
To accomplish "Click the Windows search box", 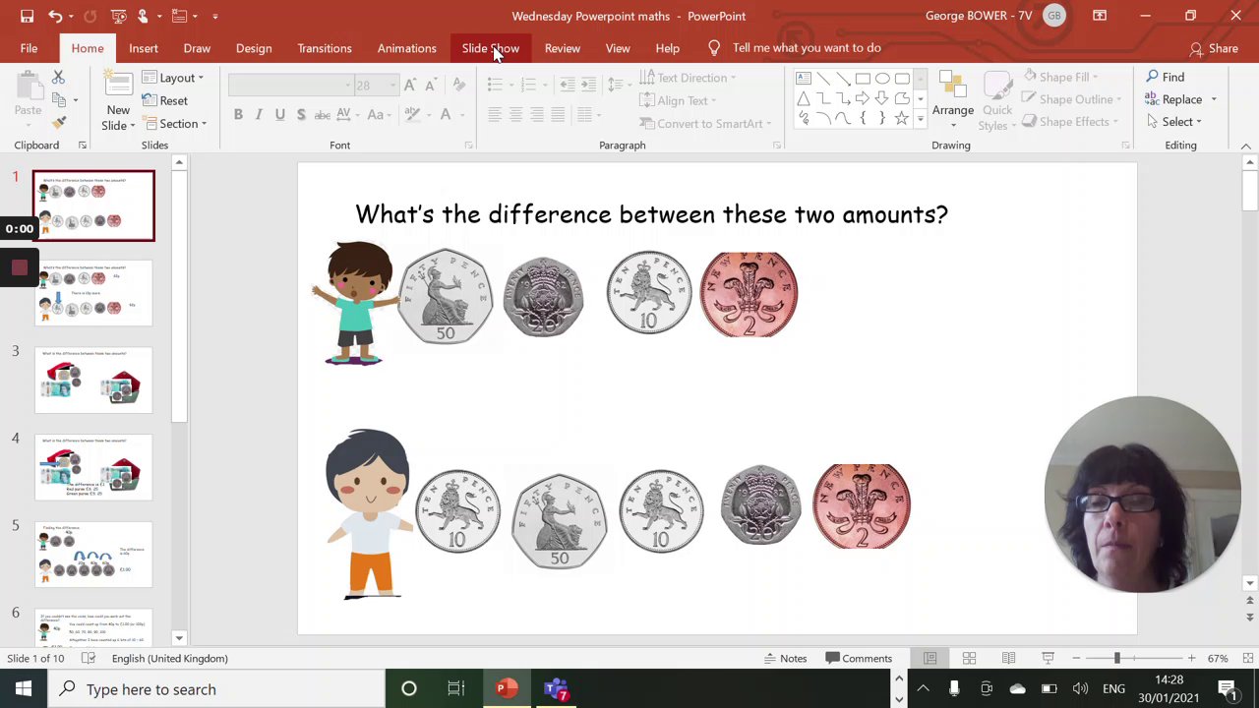I will [216, 688].
